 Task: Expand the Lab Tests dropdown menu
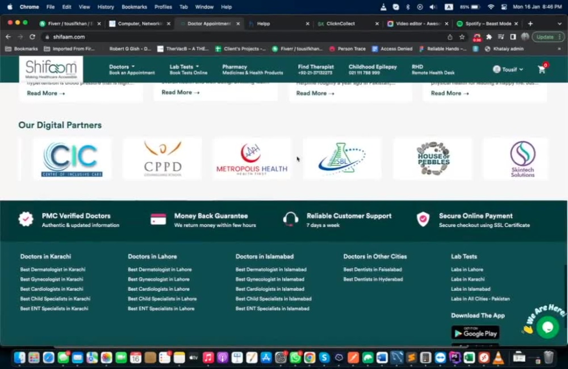point(189,69)
